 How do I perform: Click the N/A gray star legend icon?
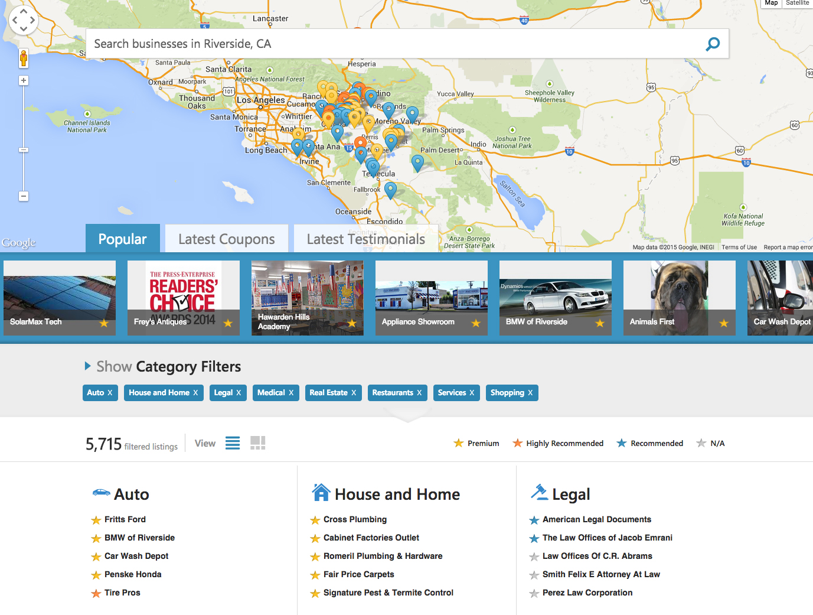point(701,443)
